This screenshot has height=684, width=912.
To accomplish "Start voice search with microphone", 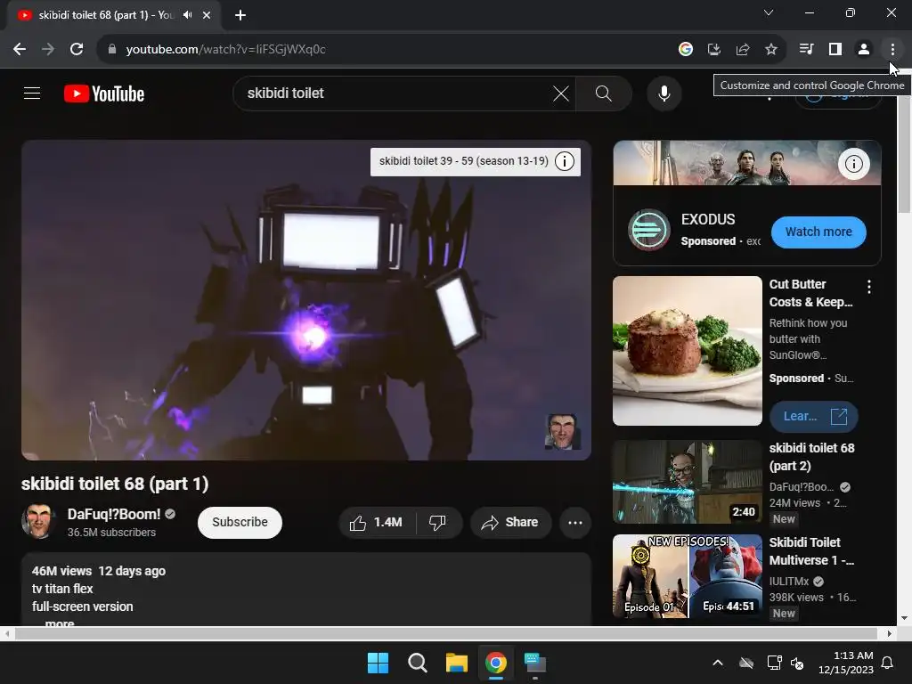I will coord(664,94).
